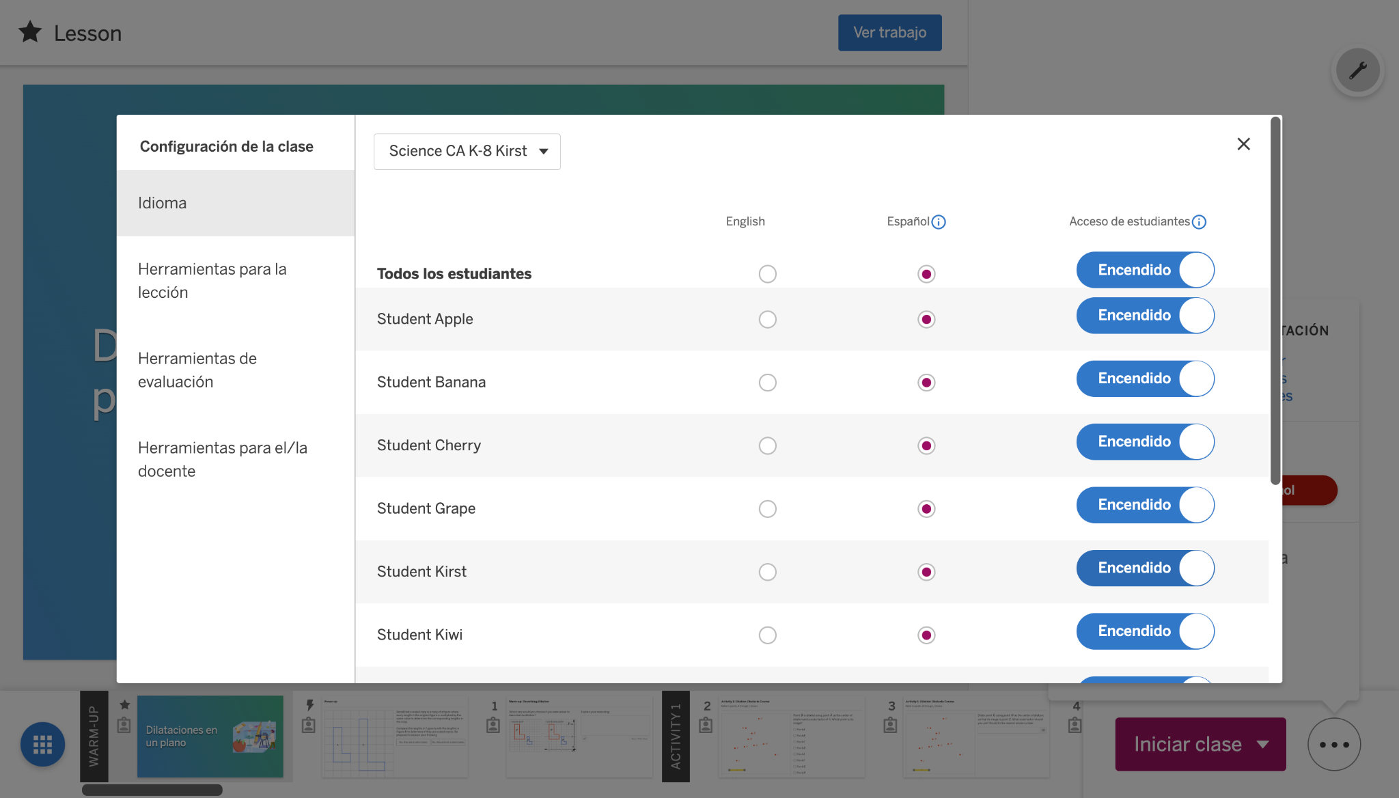This screenshot has height=798, width=1399.
Task: Click the lightning bolt icon on Power-up slide
Action: pos(309,705)
